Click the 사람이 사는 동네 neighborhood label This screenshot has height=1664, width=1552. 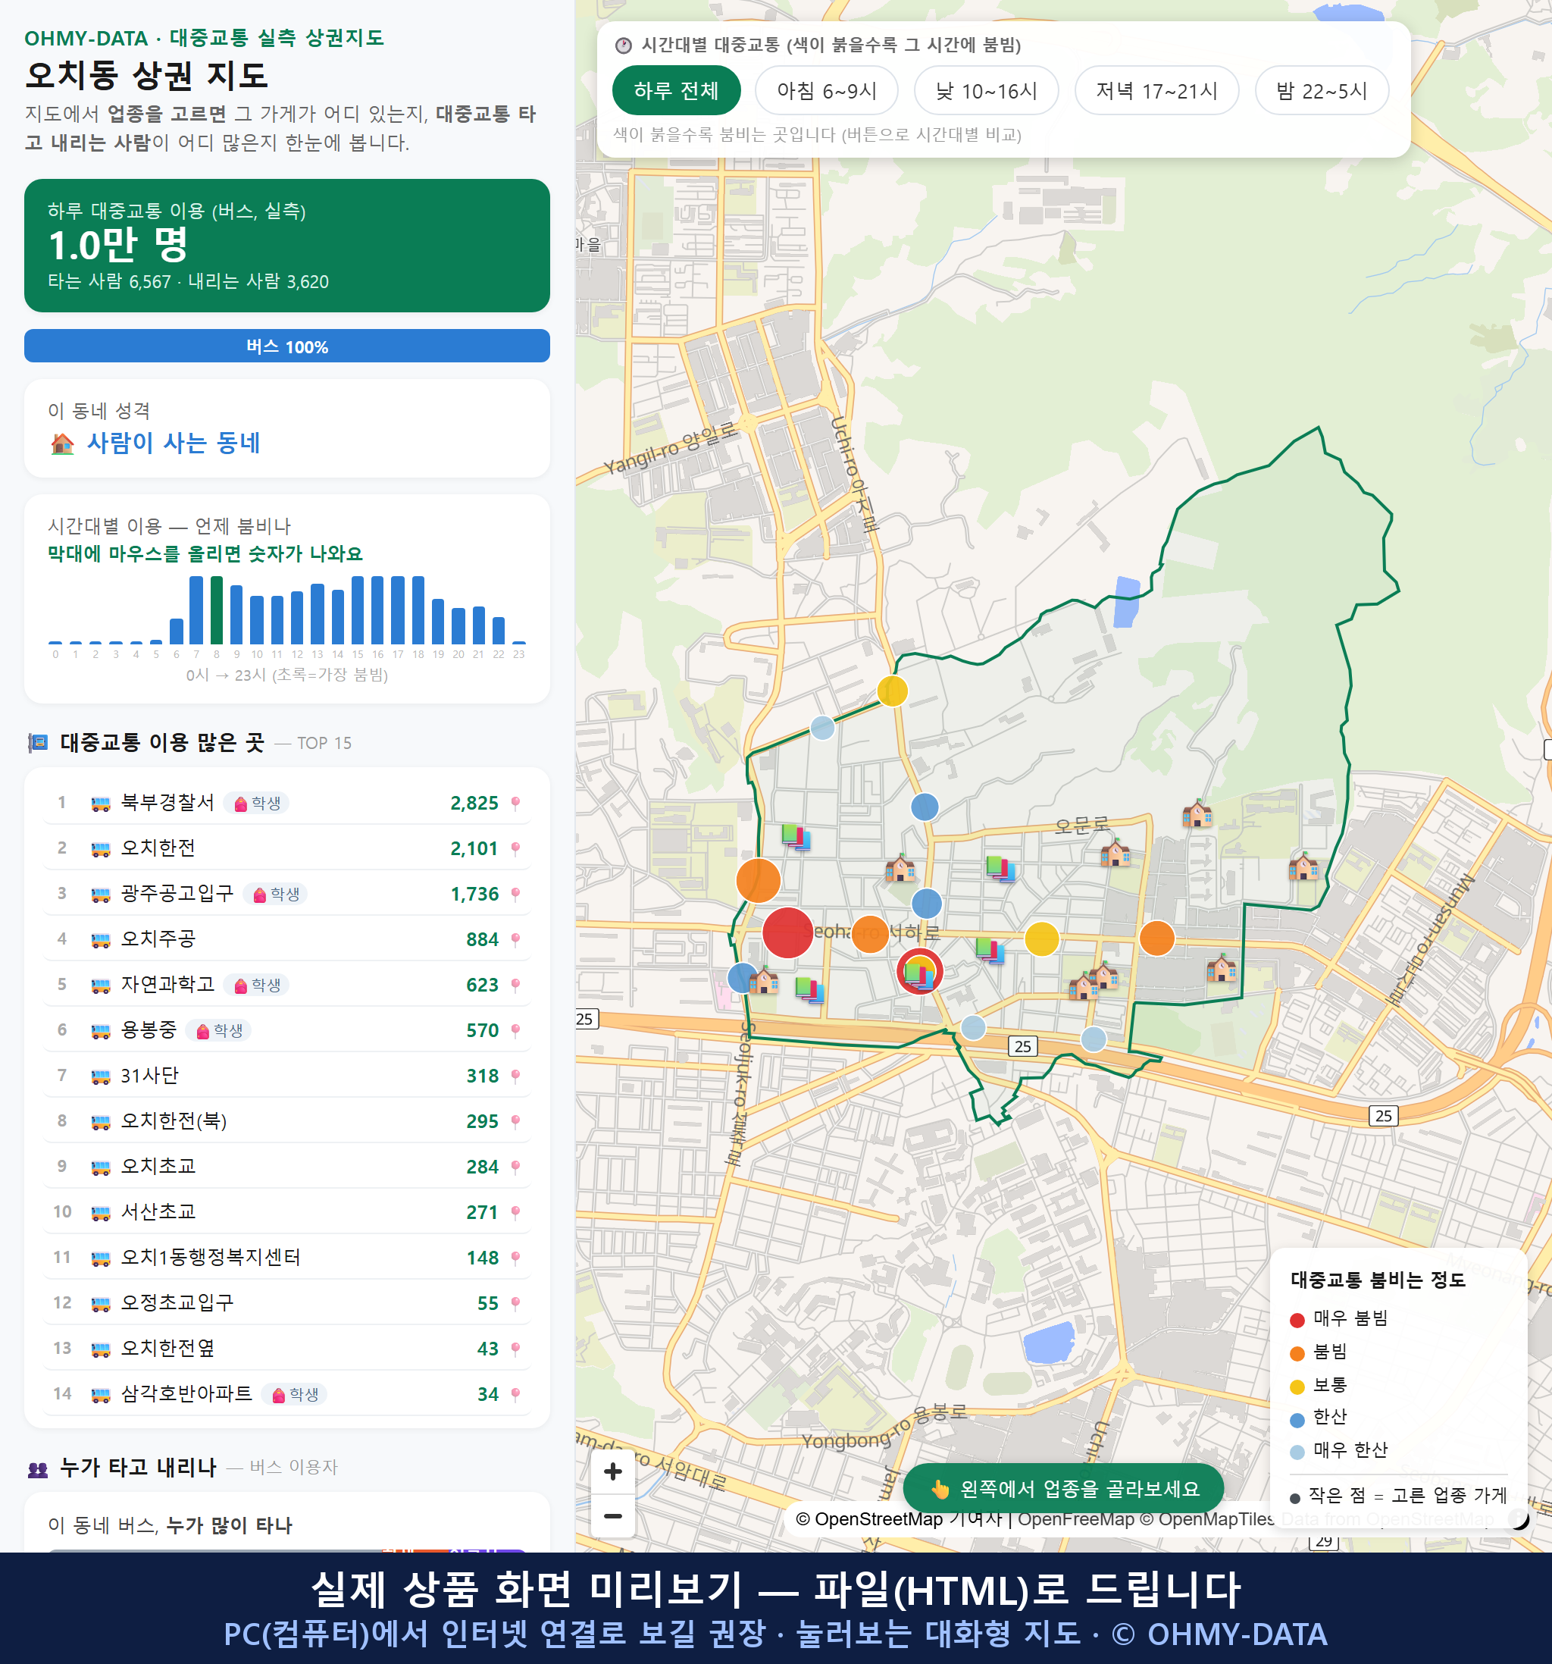click(x=174, y=443)
